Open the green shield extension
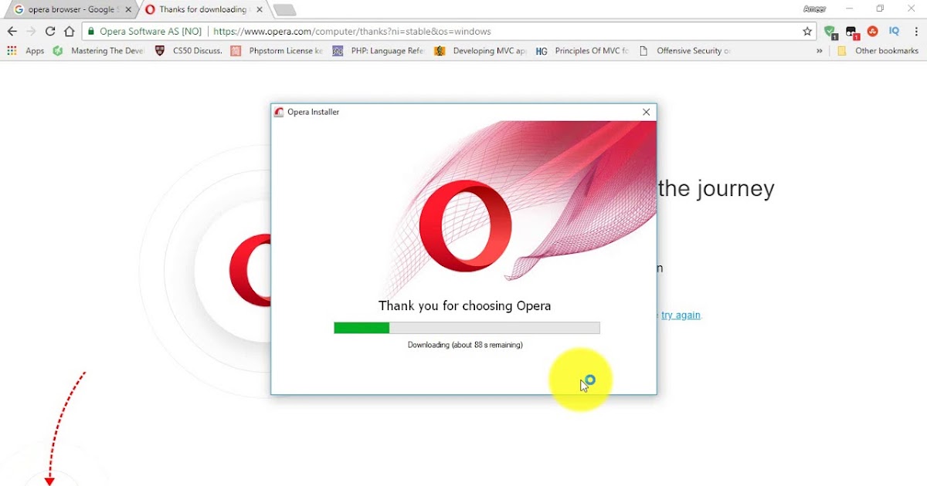 click(830, 32)
